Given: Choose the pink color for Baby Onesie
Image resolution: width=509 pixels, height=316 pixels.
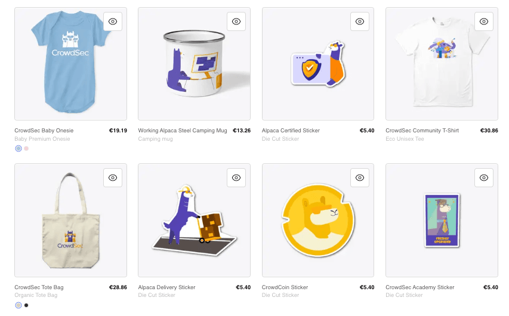Looking at the screenshot, I should [x=26, y=148].
